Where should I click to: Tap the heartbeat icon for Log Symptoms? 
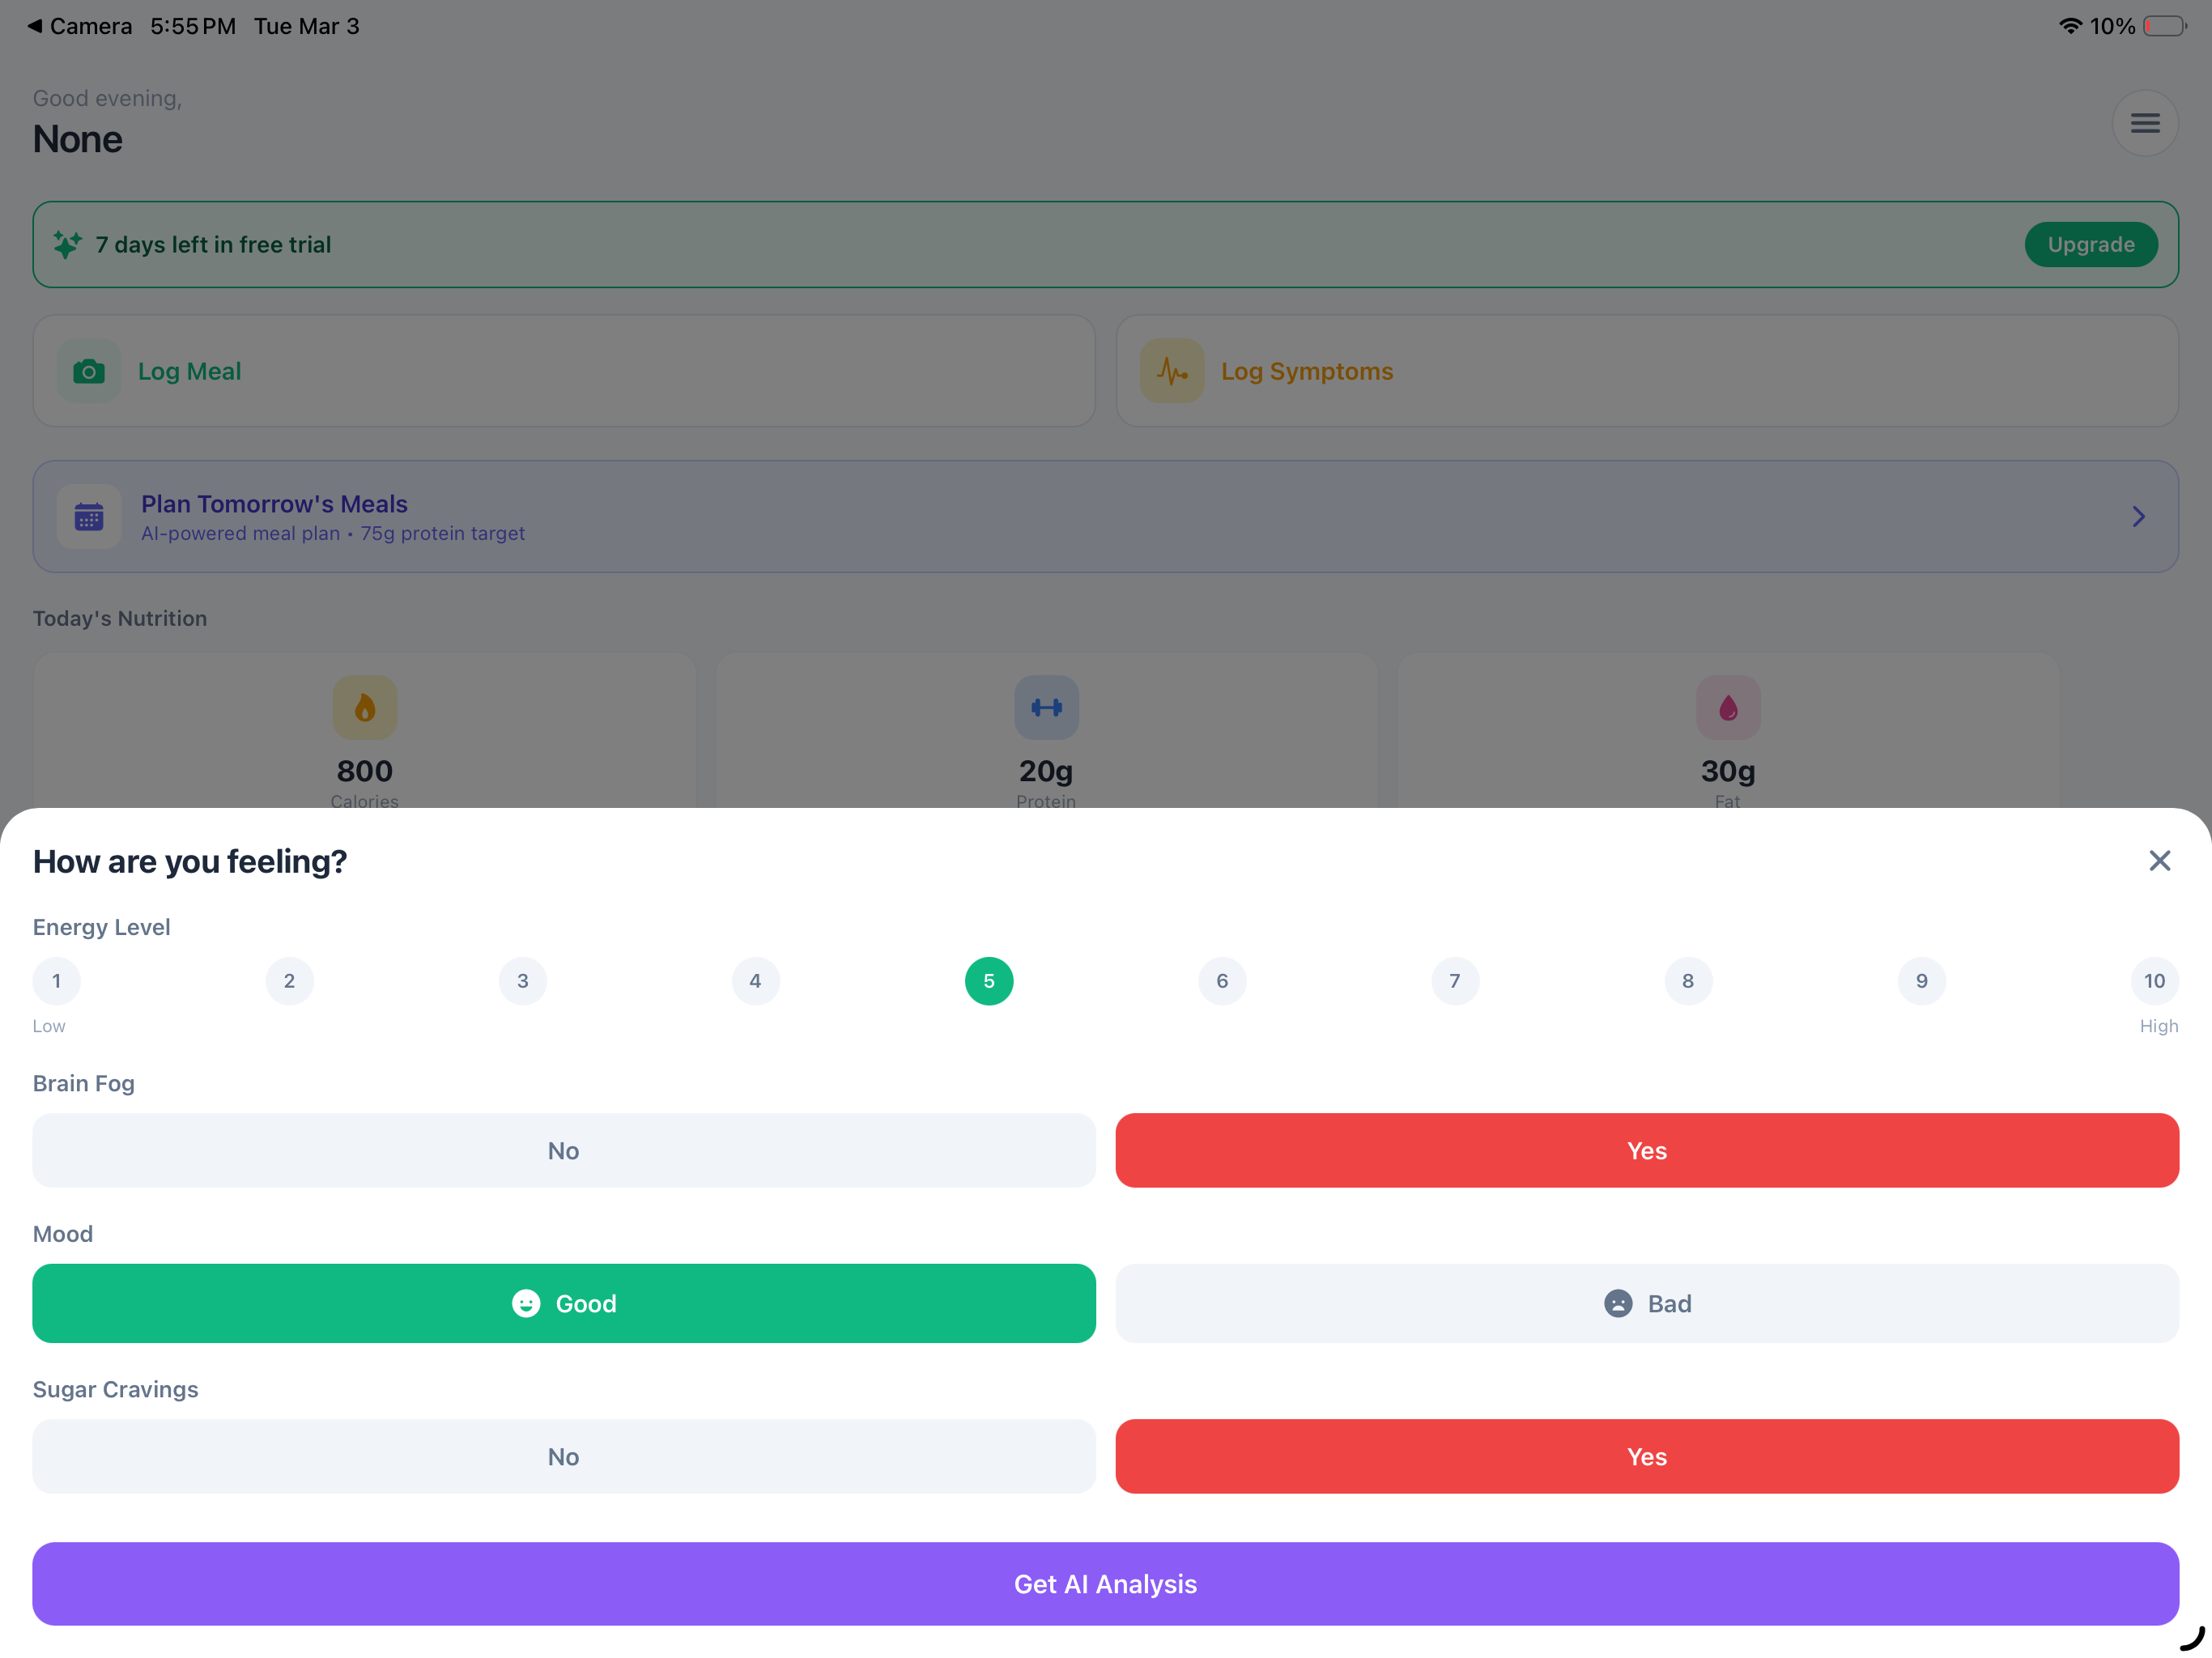(1172, 371)
